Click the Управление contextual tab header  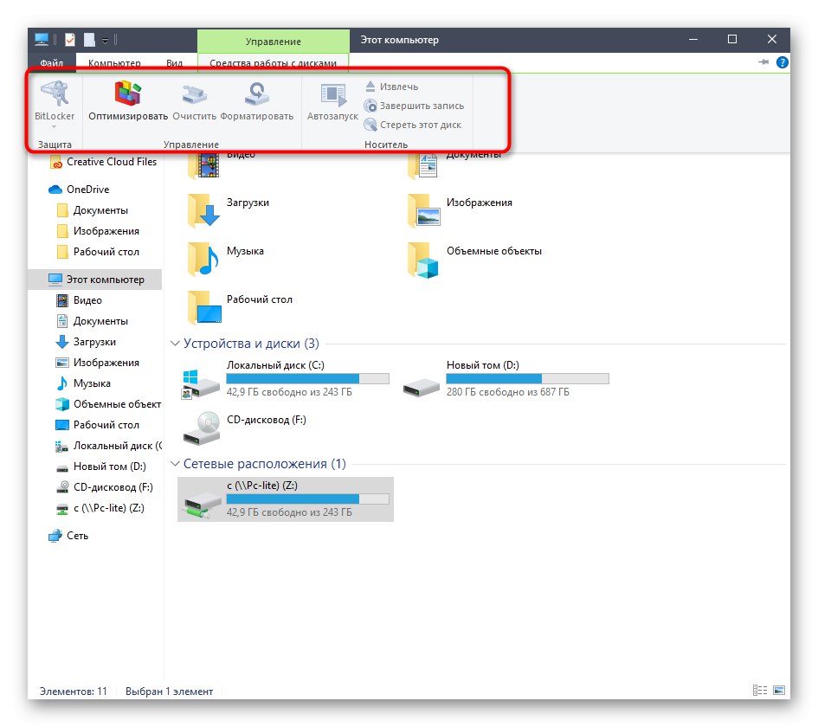273,41
